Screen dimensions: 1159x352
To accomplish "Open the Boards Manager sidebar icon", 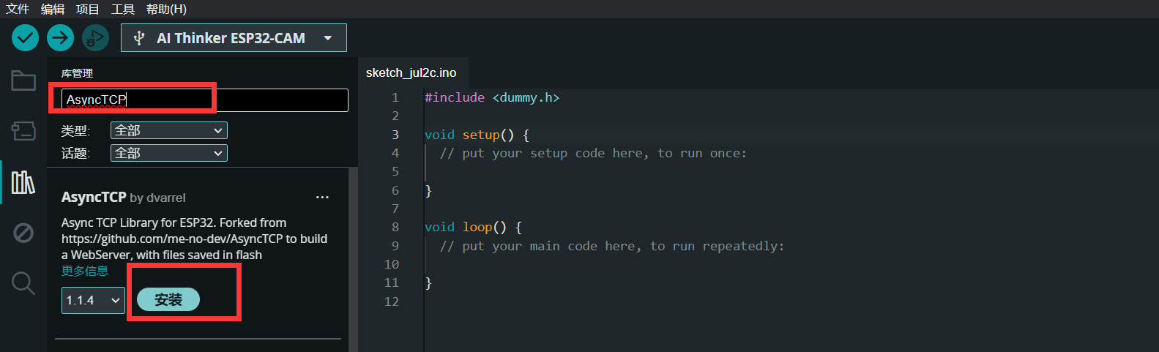I will [x=23, y=131].
